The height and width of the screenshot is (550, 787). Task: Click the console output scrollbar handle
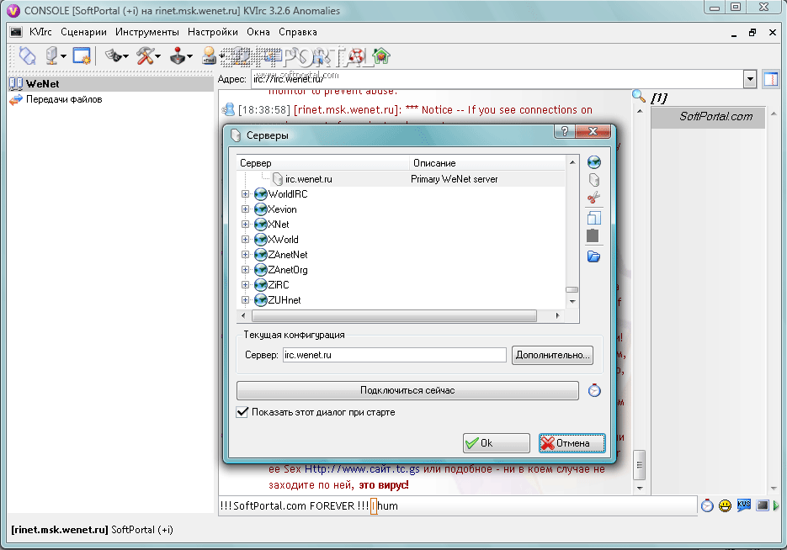(639, 465)
